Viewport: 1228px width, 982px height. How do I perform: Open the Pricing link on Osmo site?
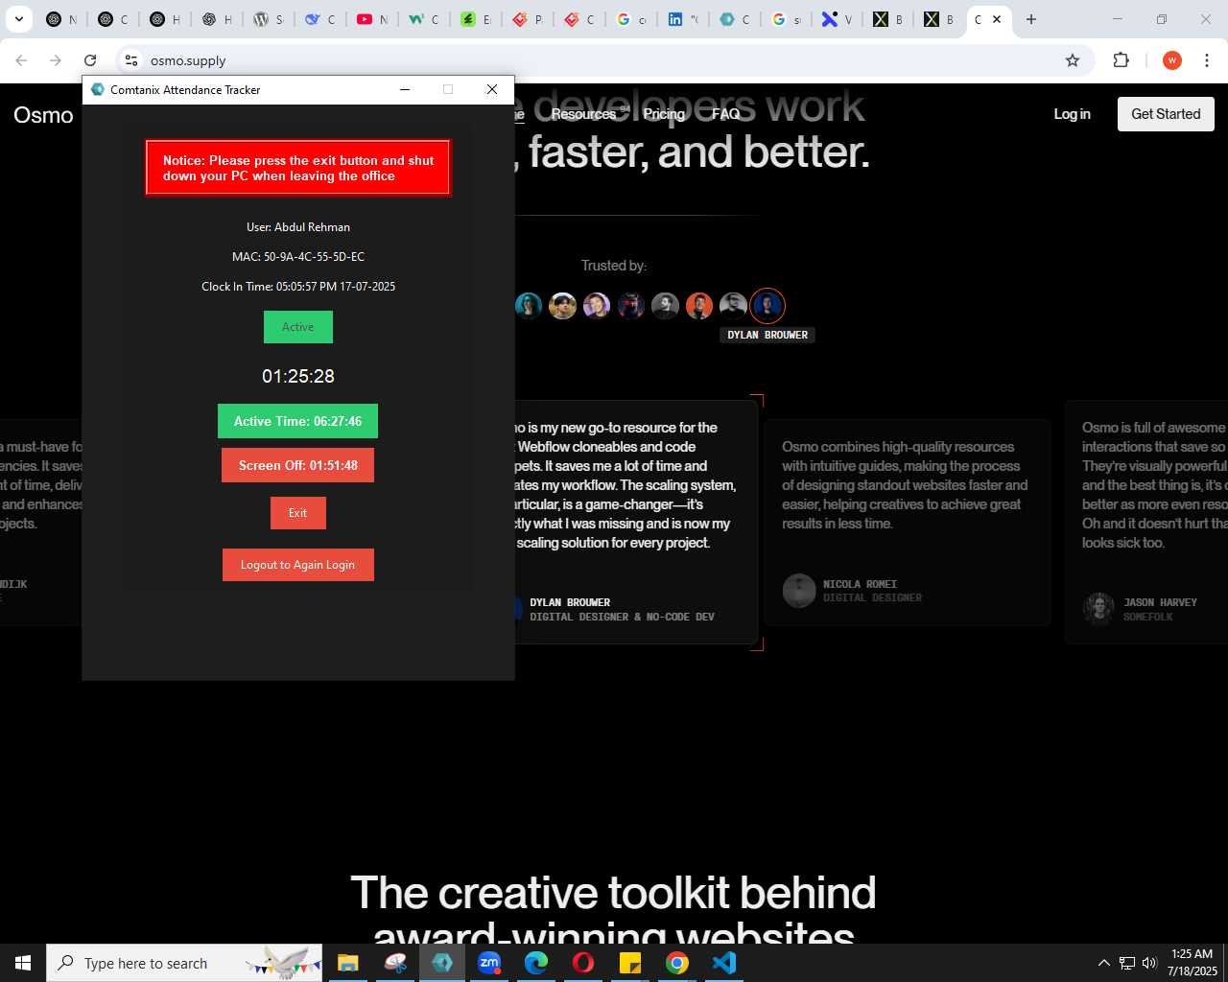point(664,114)
